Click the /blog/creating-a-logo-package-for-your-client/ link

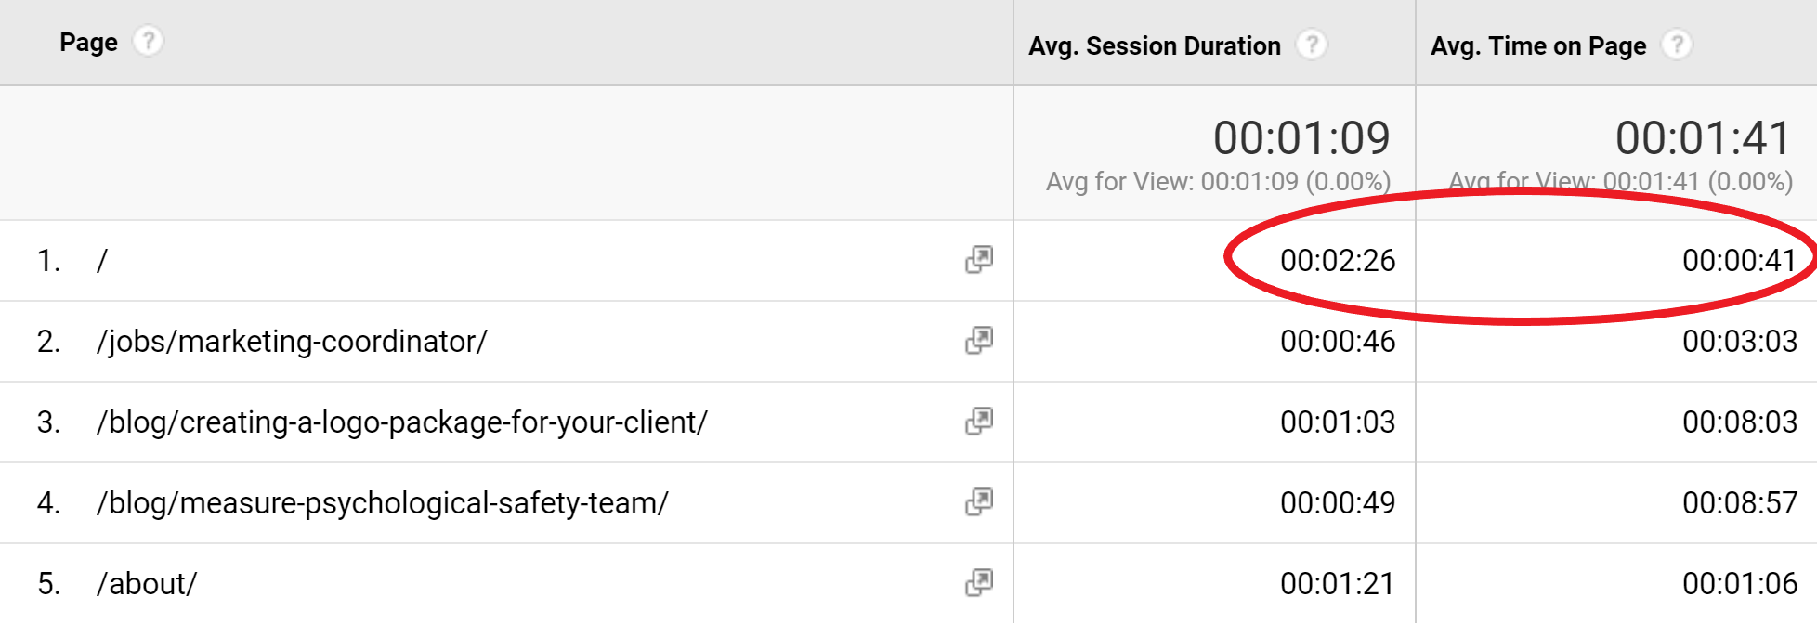pos(403,422)
